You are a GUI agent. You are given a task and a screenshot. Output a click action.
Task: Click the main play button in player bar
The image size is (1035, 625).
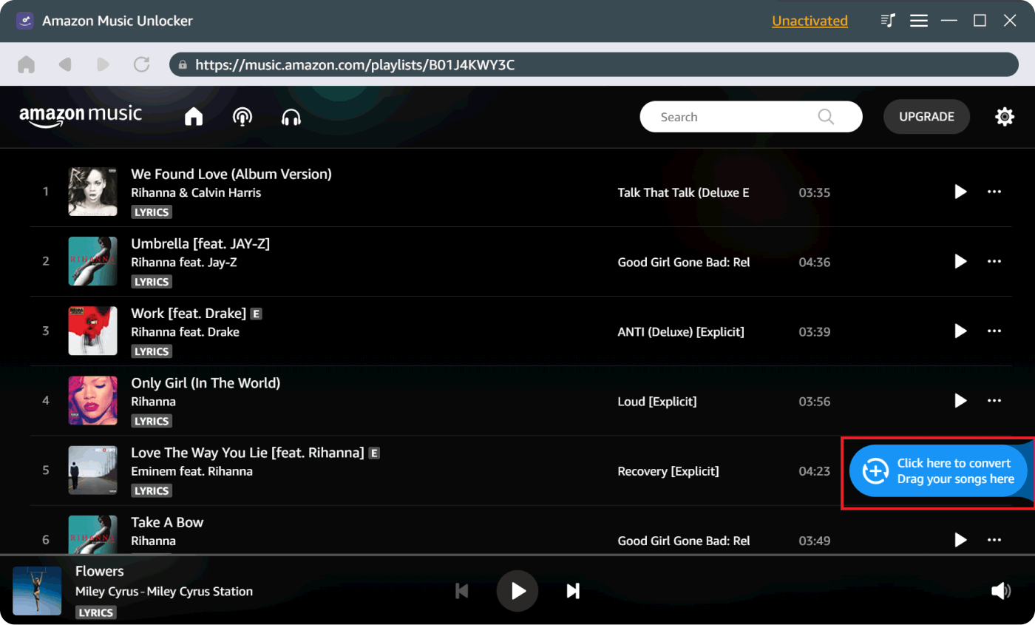point(517,590)
